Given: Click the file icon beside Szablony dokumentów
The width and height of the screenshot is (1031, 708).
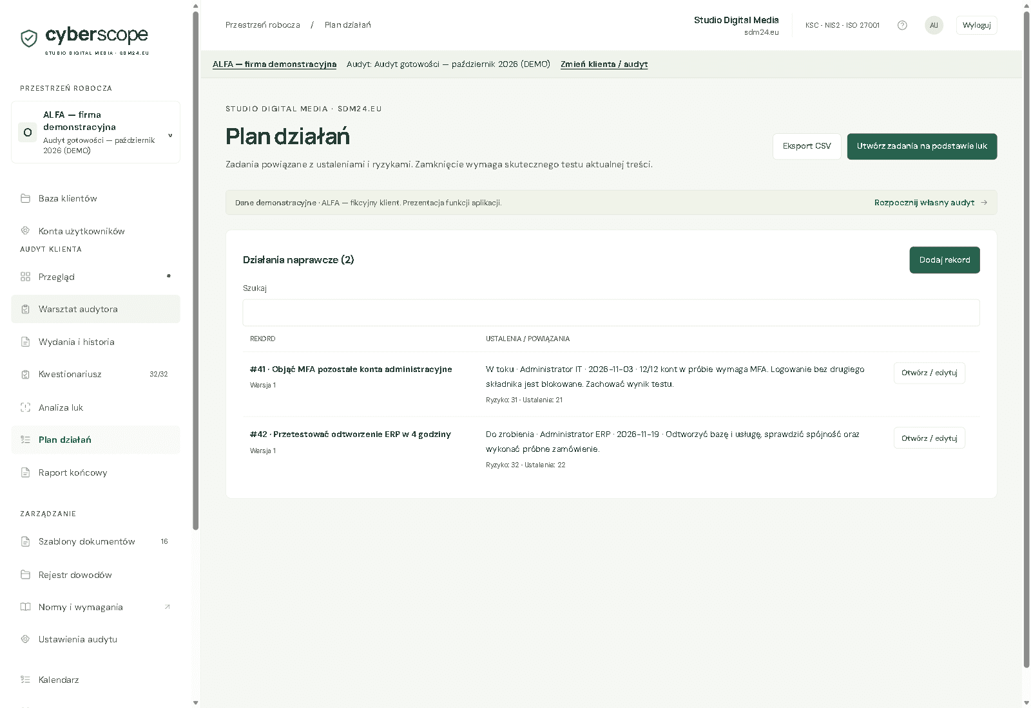Looking at the screenshot, I should coord(26,541).
